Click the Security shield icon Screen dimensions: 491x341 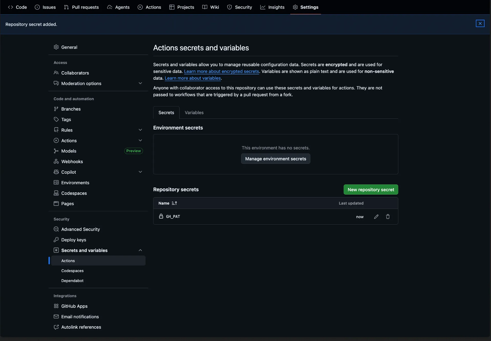[230, 7]
